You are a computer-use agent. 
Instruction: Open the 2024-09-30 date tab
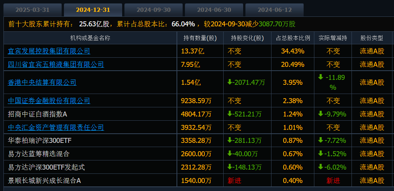point(154,10)
